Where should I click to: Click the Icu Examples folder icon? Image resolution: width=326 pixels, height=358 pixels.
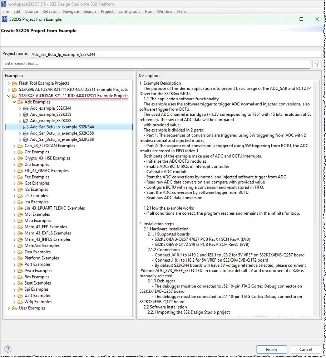tap(20, 202)
